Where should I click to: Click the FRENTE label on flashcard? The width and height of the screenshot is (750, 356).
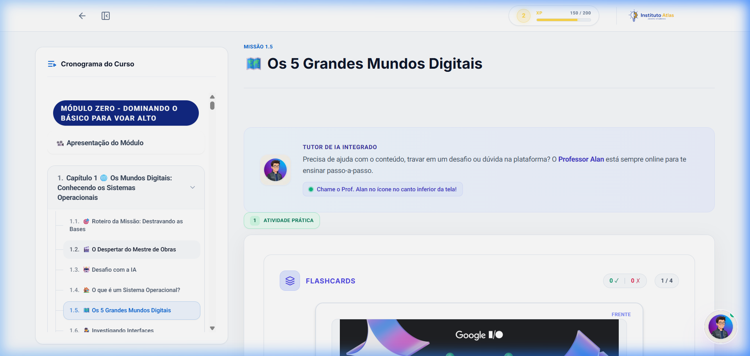pyautogui.click(x=621, y=315)
